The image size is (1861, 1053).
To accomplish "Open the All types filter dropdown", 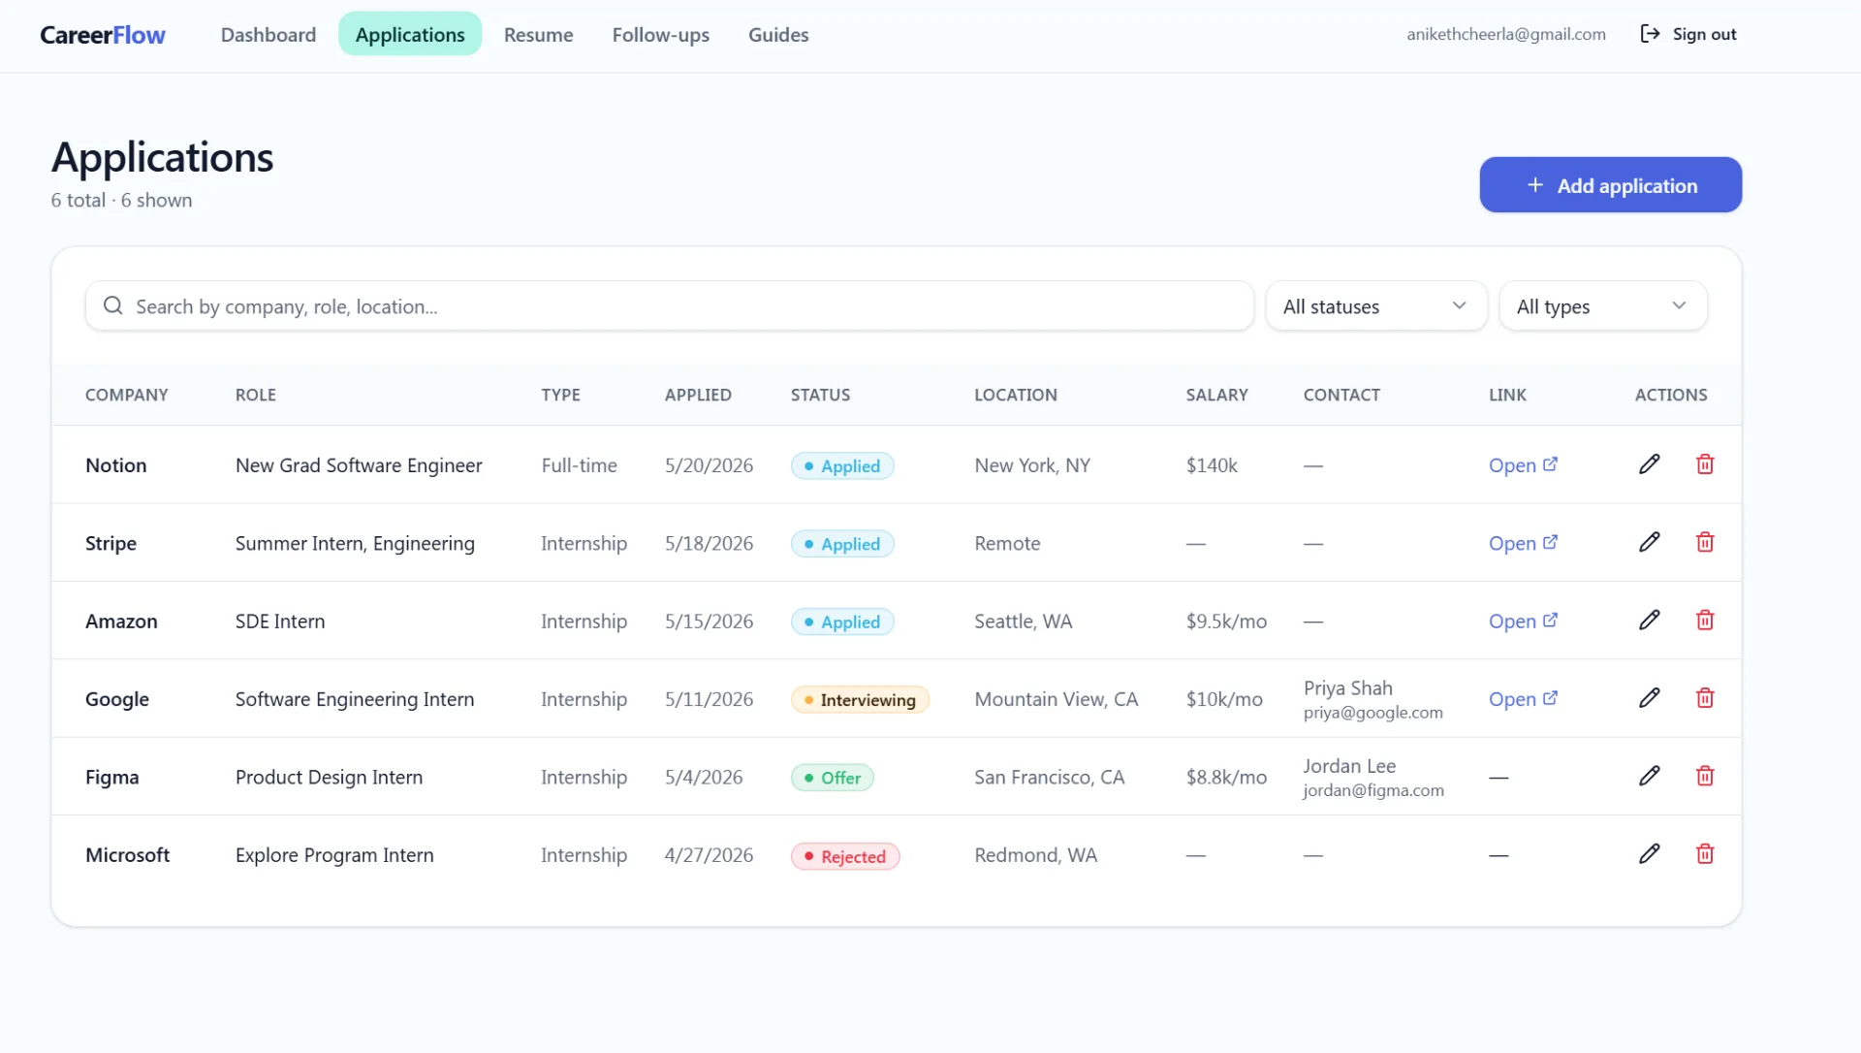I will [1603, 306].
